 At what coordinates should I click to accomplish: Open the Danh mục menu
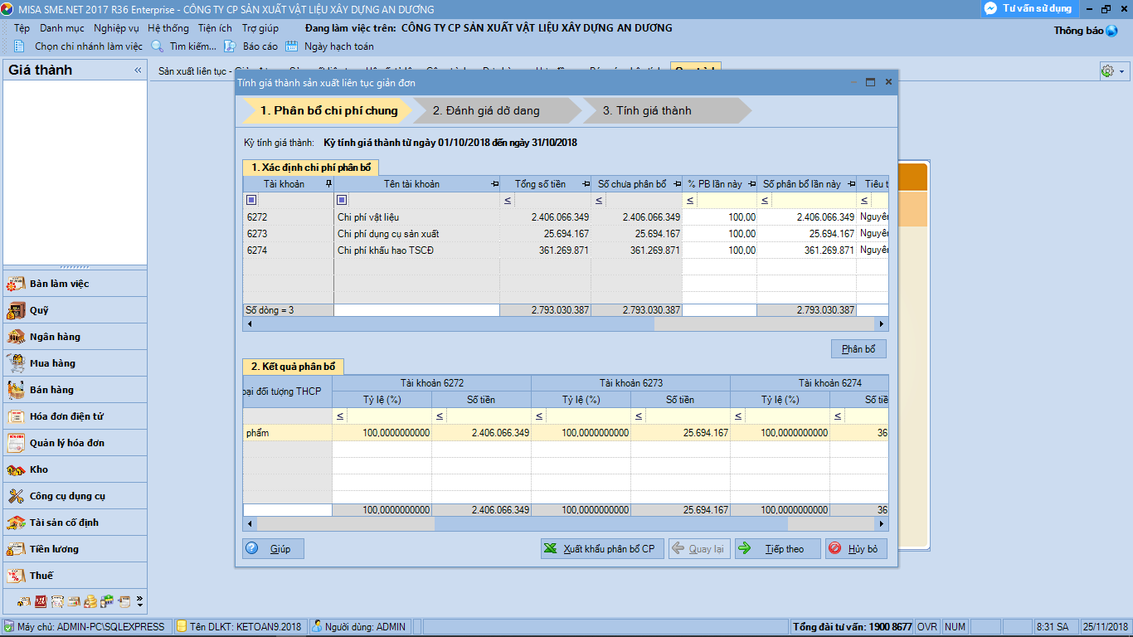point(62,27)
